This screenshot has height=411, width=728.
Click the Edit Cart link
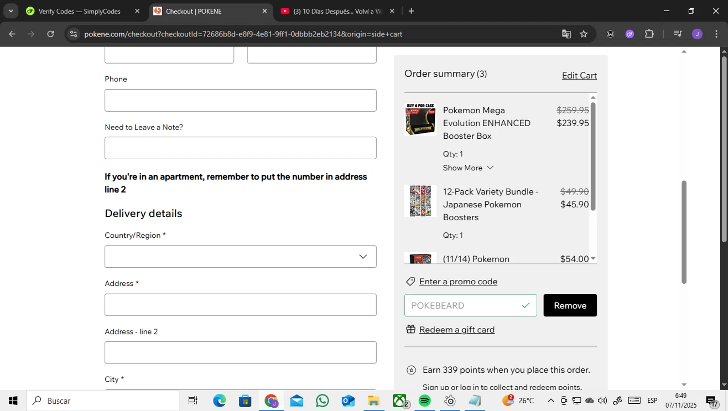point(579,75)
